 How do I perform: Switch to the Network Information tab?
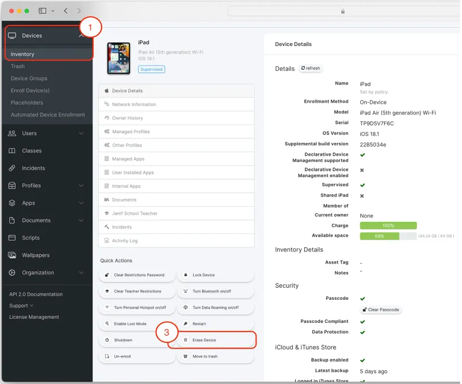pyautogui.click(x=177, y=104)
